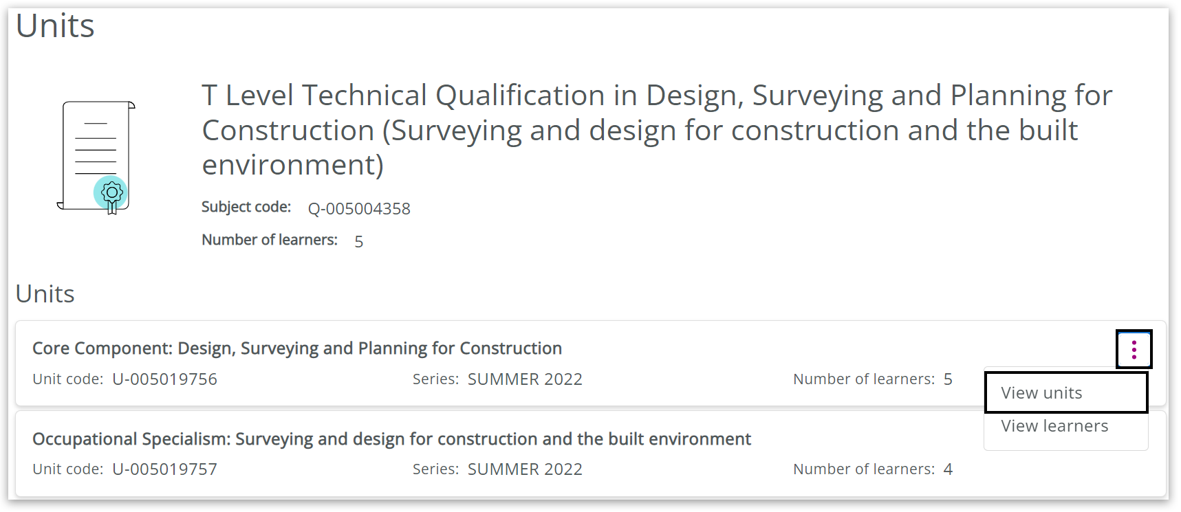Click the certificate document icon
Screen dimensions: 1181x512
click(96, 157)
